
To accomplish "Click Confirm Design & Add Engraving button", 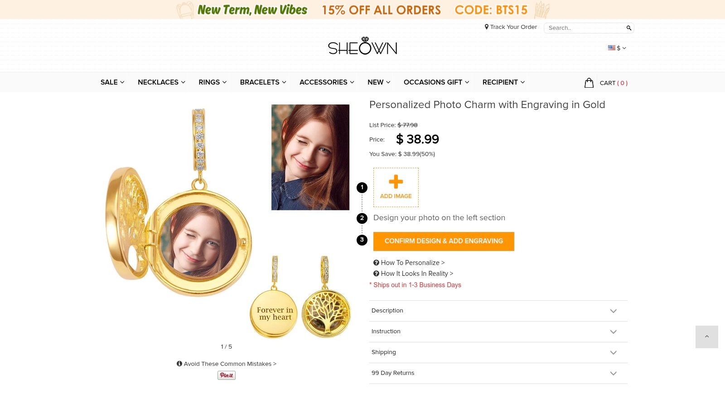I will pos(444,241).
